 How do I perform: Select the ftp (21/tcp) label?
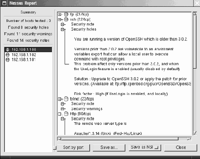click(79, 14)
